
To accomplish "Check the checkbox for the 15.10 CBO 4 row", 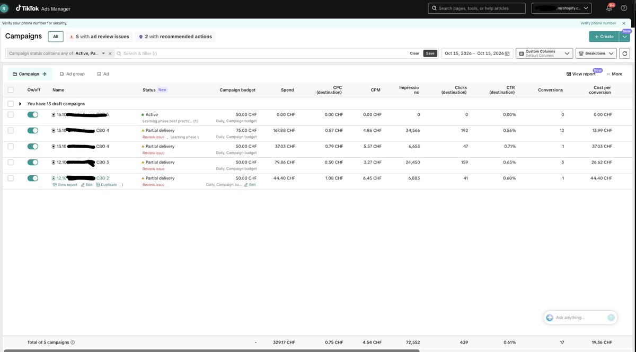I will (x=11, y=131).
